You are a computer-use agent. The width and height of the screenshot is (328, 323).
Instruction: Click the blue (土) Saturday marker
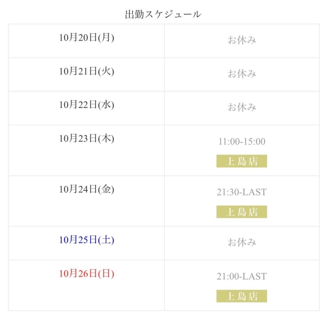click(106, 240)
